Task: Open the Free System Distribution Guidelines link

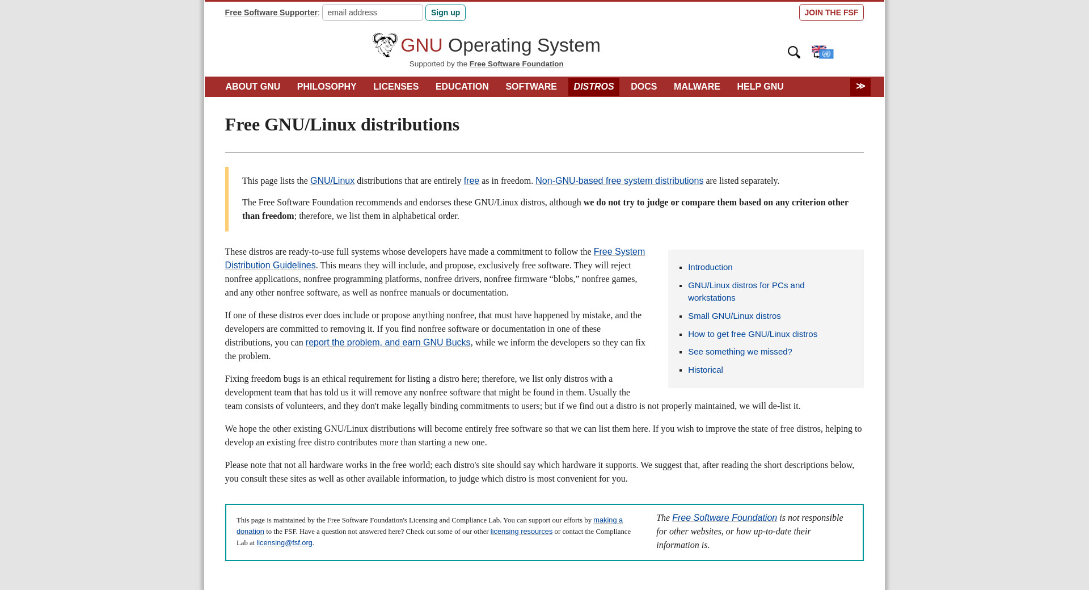Action: pos(619,252)
